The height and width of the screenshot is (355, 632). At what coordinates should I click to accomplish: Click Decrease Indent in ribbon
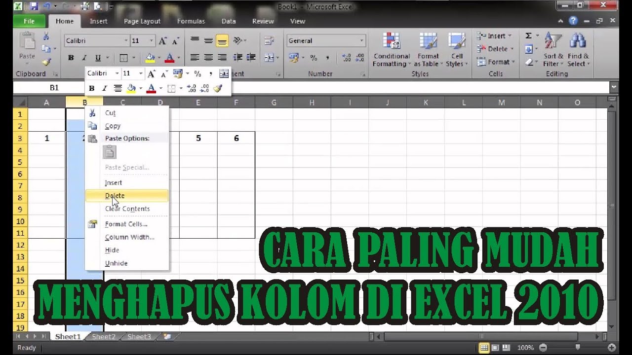[x=238, y=58]
